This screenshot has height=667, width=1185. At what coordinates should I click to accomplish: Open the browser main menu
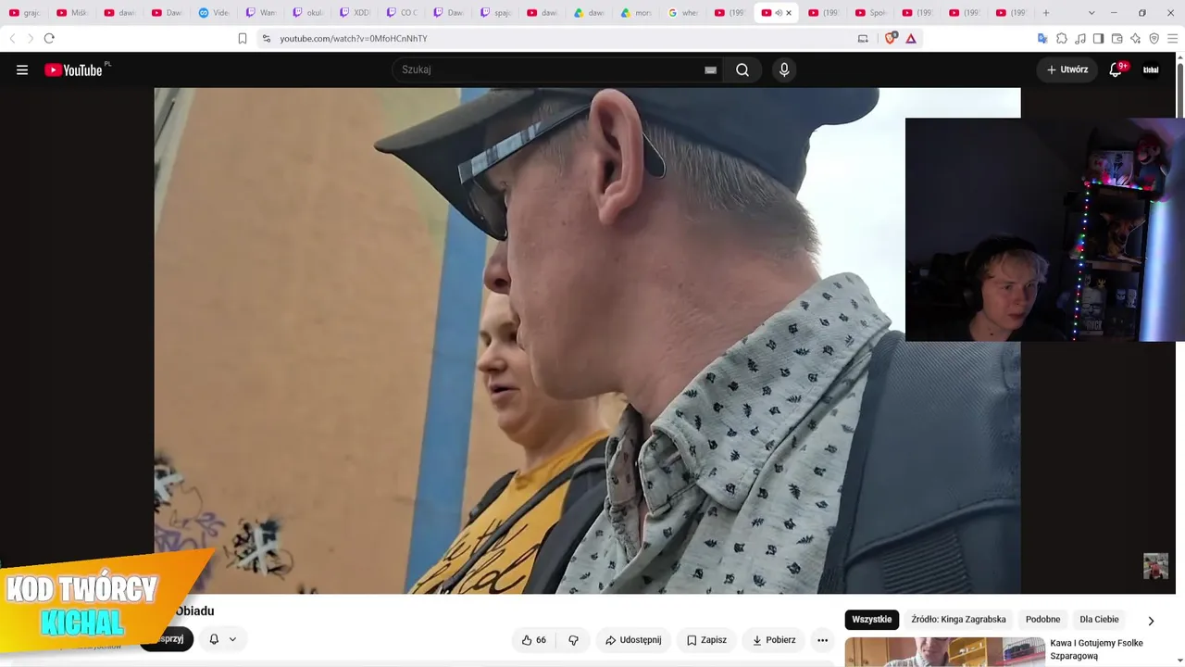1172,38
